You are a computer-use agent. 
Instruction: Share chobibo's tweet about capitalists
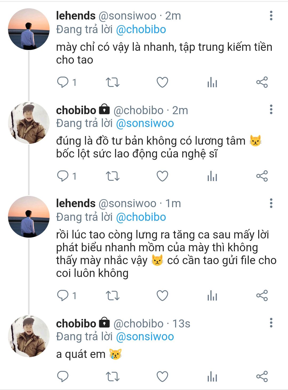pos(262,176)
